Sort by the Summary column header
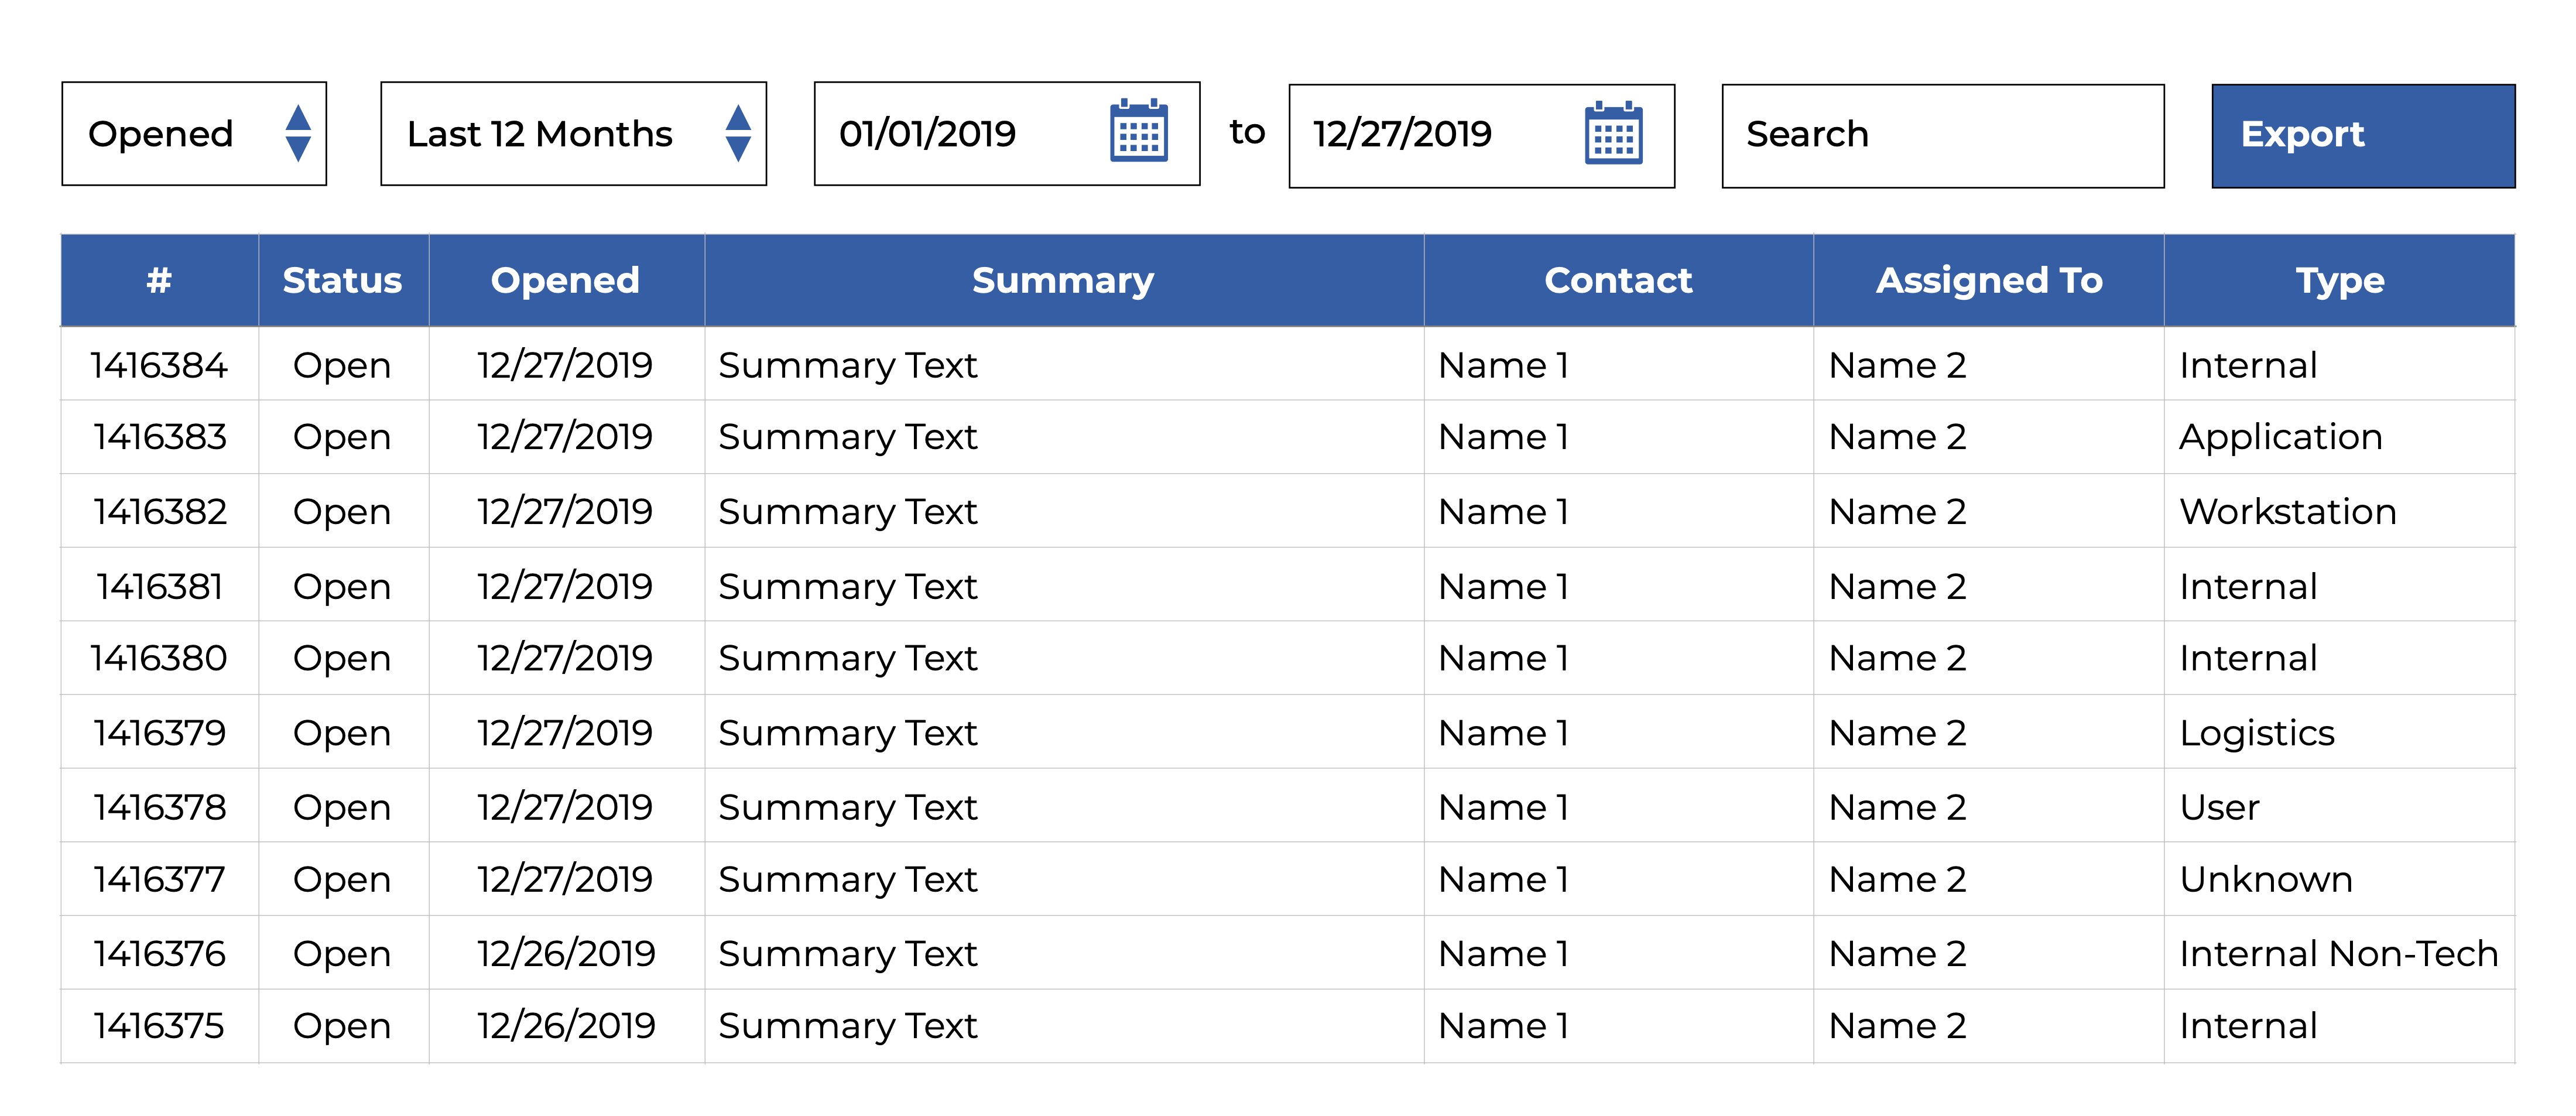2576x1116 pixels. tap(1063, 281)
